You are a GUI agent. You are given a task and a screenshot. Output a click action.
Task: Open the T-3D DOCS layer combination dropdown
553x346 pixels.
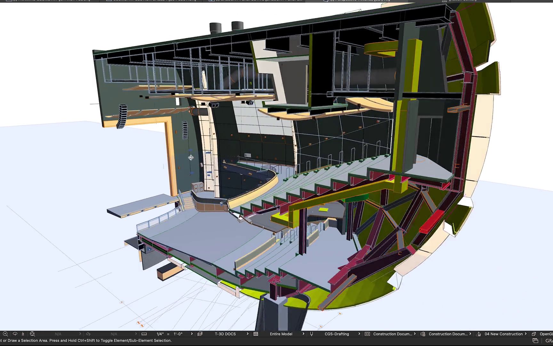click(225, 334)
